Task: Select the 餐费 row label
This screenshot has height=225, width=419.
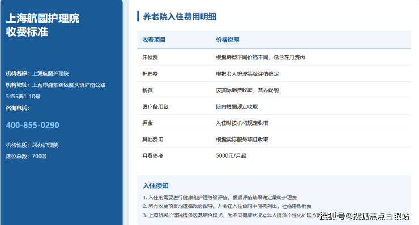Action: click(x=147, y=90)
